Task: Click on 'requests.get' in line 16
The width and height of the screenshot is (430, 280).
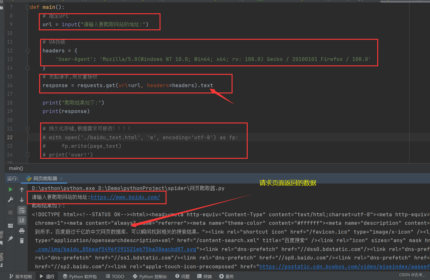Action: (x=96, y=85)
